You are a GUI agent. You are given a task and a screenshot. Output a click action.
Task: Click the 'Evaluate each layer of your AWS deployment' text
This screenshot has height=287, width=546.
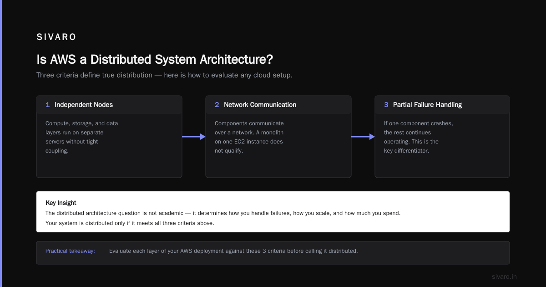pos(233,251)
